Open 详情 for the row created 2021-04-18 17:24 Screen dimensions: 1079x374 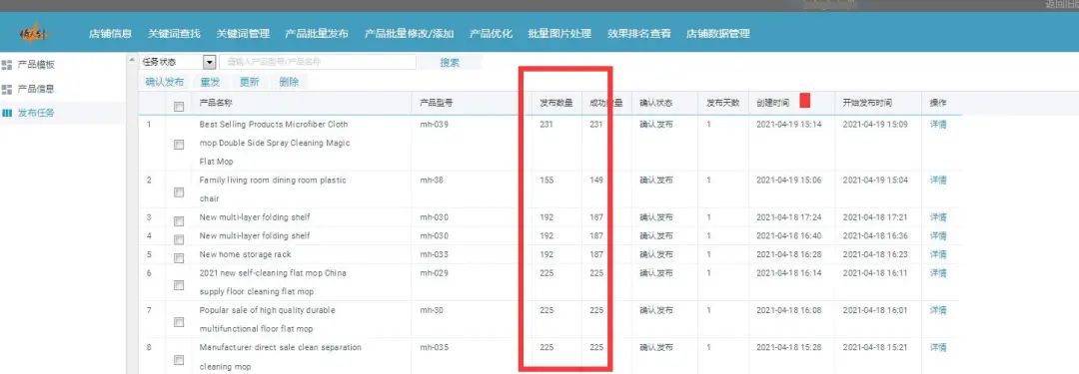pos(938,217)
